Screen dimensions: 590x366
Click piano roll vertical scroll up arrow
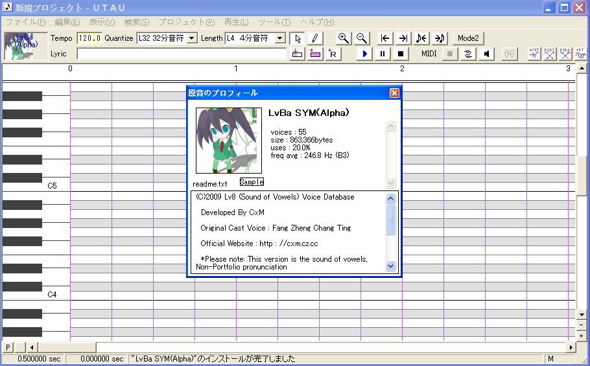(x=582, y=69)
